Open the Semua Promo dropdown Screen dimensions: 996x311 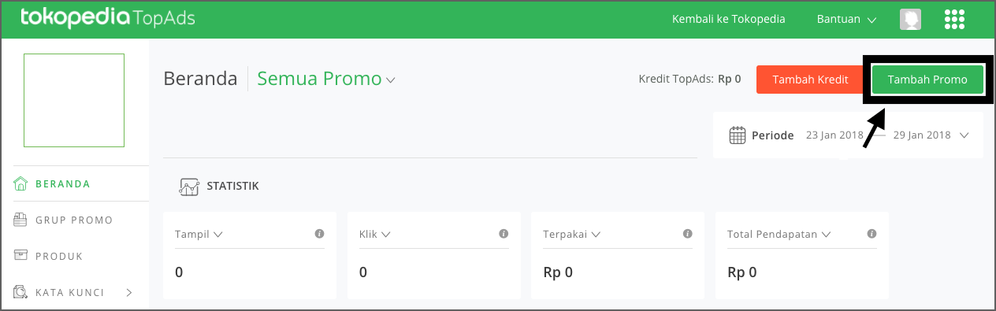coord(326,79)
